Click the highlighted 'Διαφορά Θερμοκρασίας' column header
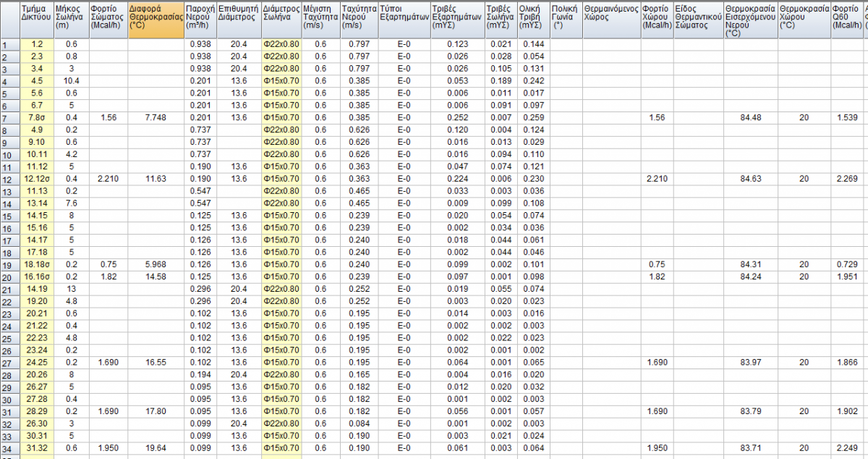Viewport: 868px width, 459px height. pos(156,20)
